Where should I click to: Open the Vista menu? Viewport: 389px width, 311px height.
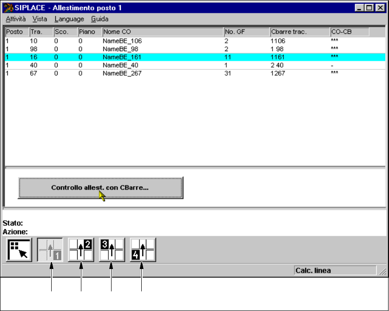coord(40,19)
